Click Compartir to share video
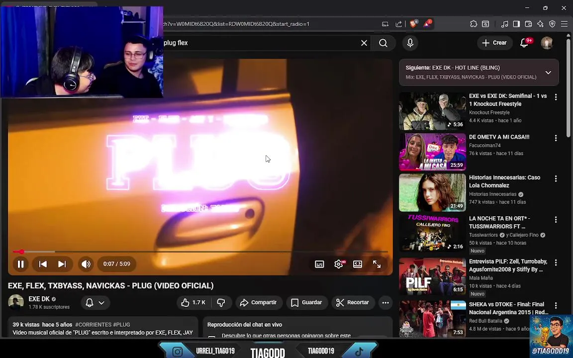The height and width of the screenshot is (358, 573). [x=258, y=302]
